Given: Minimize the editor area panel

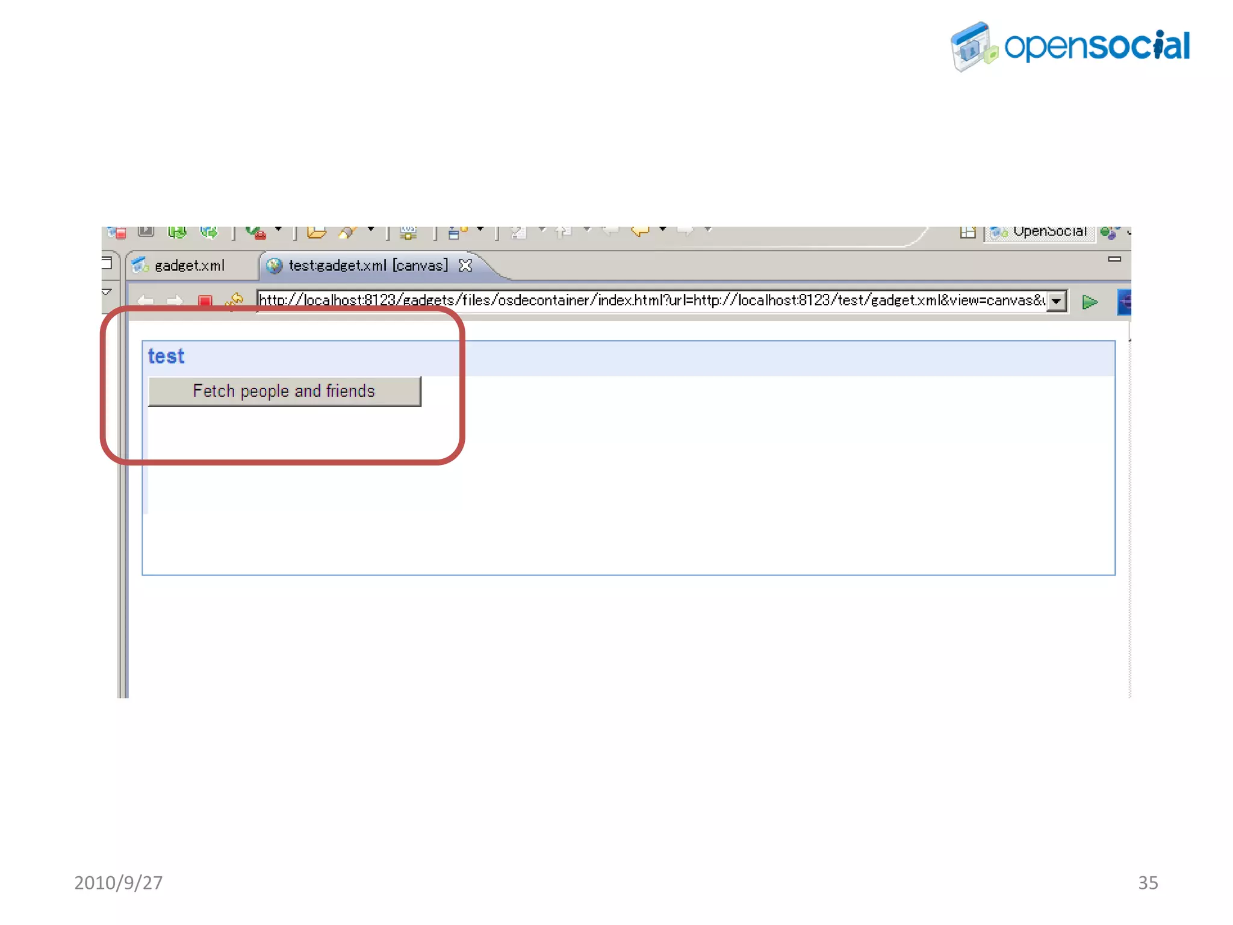Looking at the screenshot, I should (1114, 259).
